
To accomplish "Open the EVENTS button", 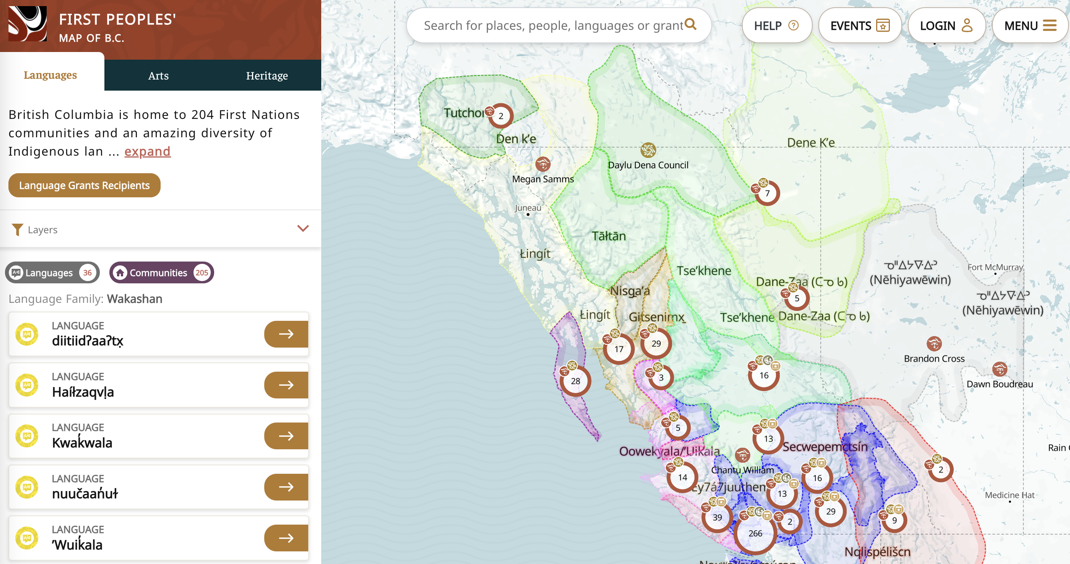I will click(x=859, y=26).
